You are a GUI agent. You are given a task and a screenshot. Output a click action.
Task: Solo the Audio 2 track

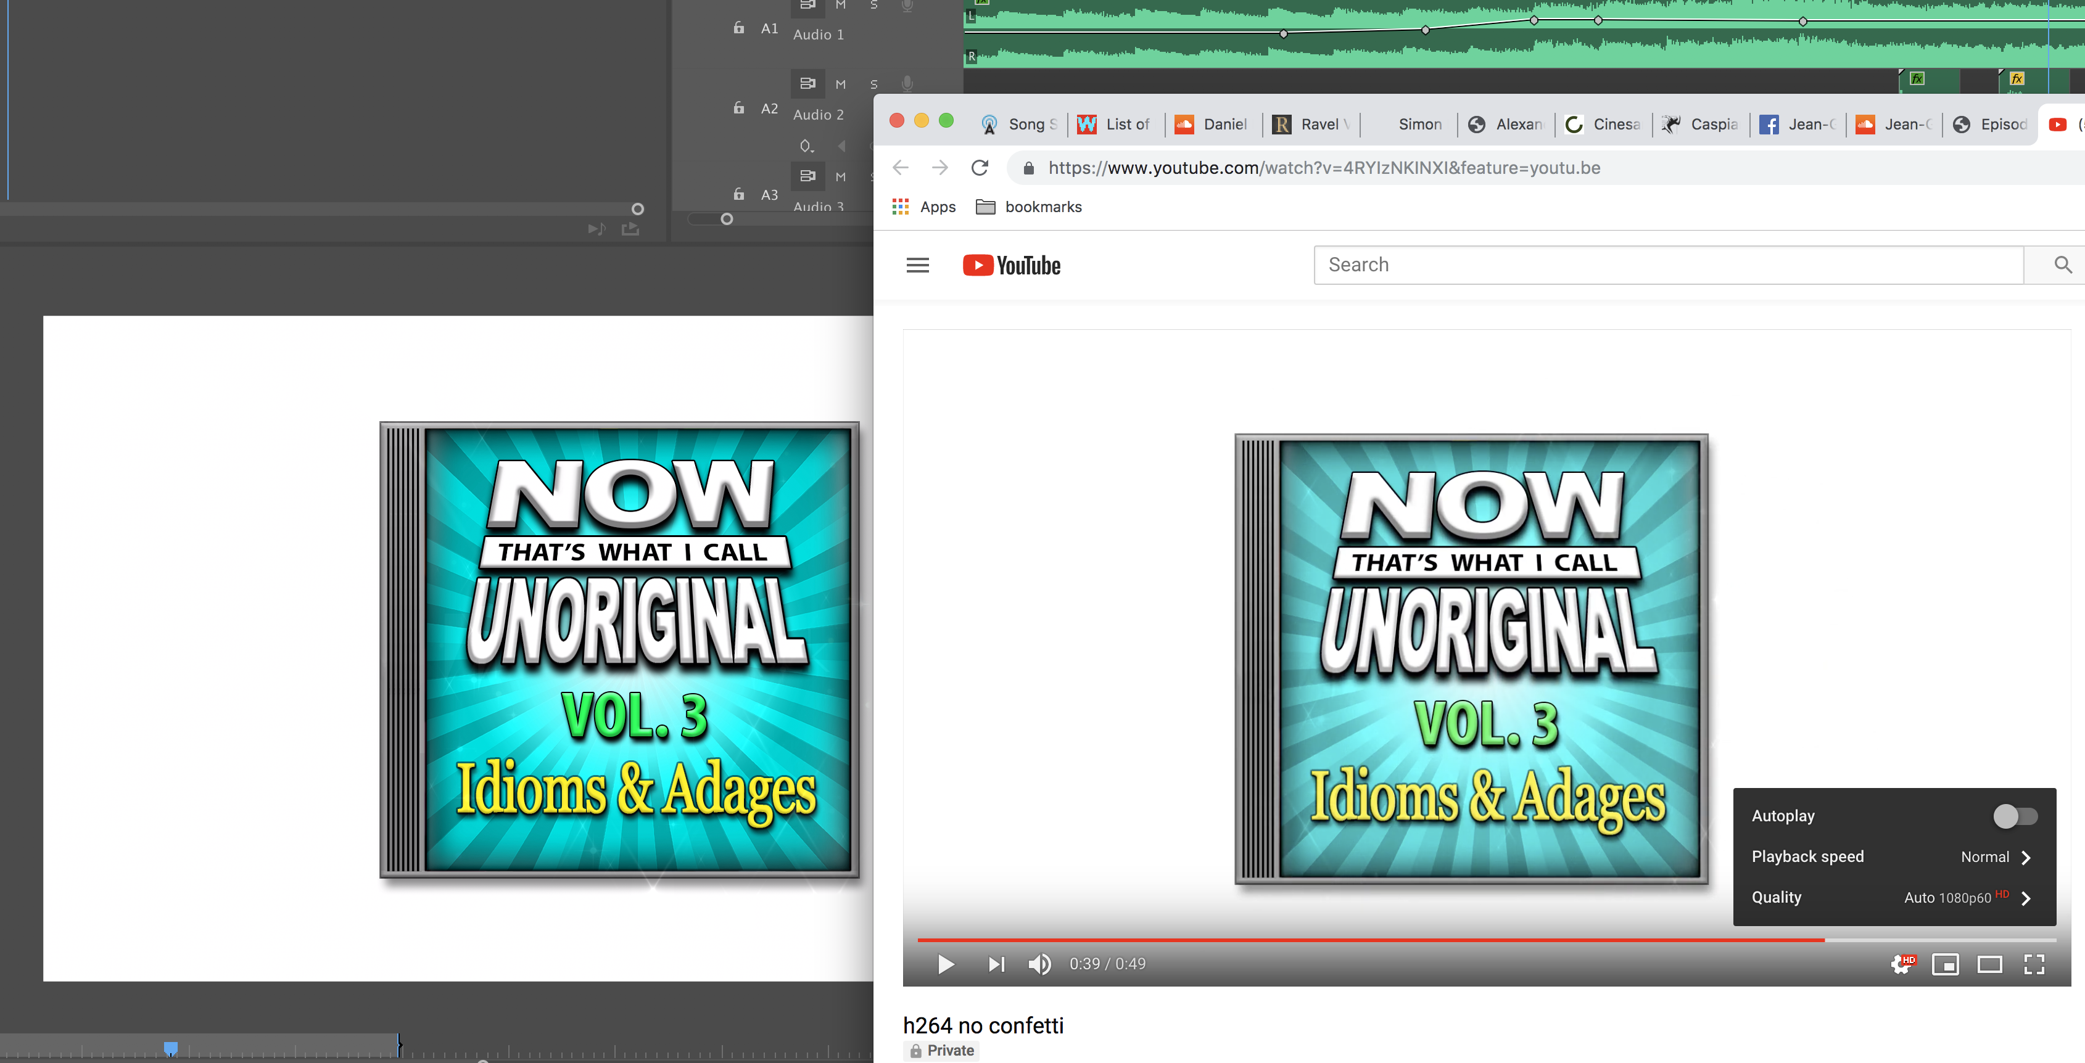[873, 84]
